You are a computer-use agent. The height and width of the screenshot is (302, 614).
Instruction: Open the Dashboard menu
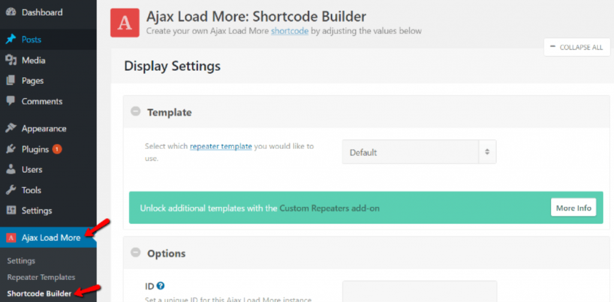pyautogui.click(x=42, y=13)
